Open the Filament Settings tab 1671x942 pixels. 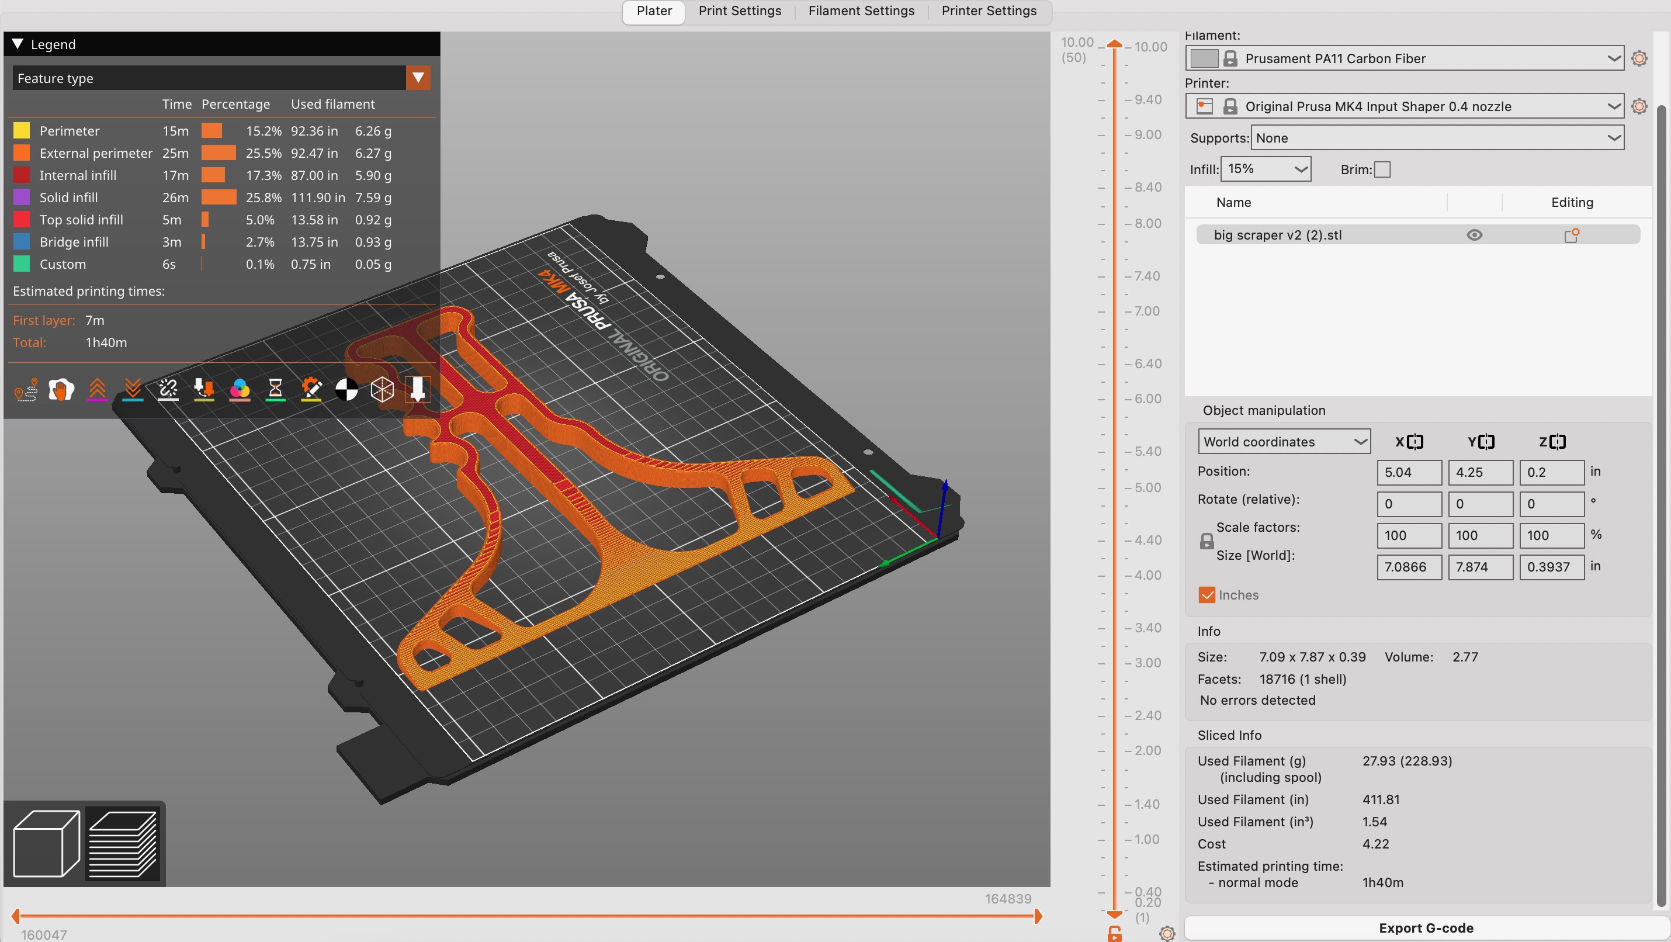point(861,11)
